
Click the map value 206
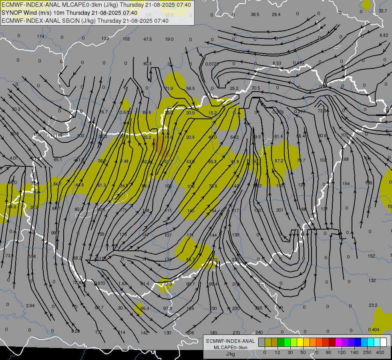190,332
